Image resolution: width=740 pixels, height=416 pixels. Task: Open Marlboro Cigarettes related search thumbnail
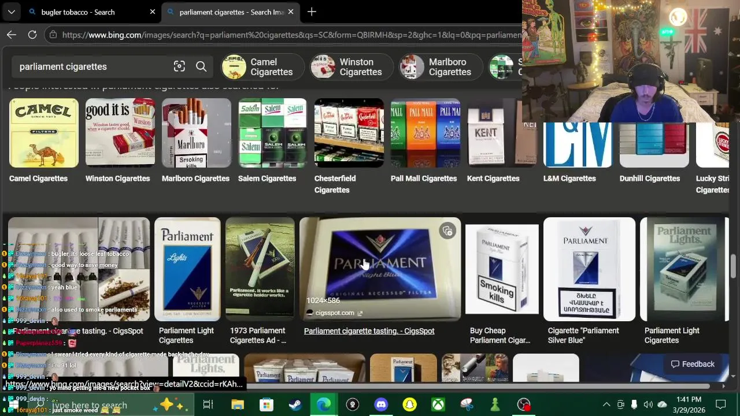point(197,133)
